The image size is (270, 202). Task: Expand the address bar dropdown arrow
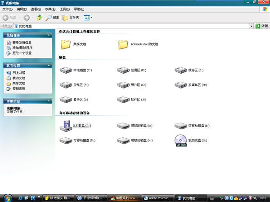coord(252,26)
